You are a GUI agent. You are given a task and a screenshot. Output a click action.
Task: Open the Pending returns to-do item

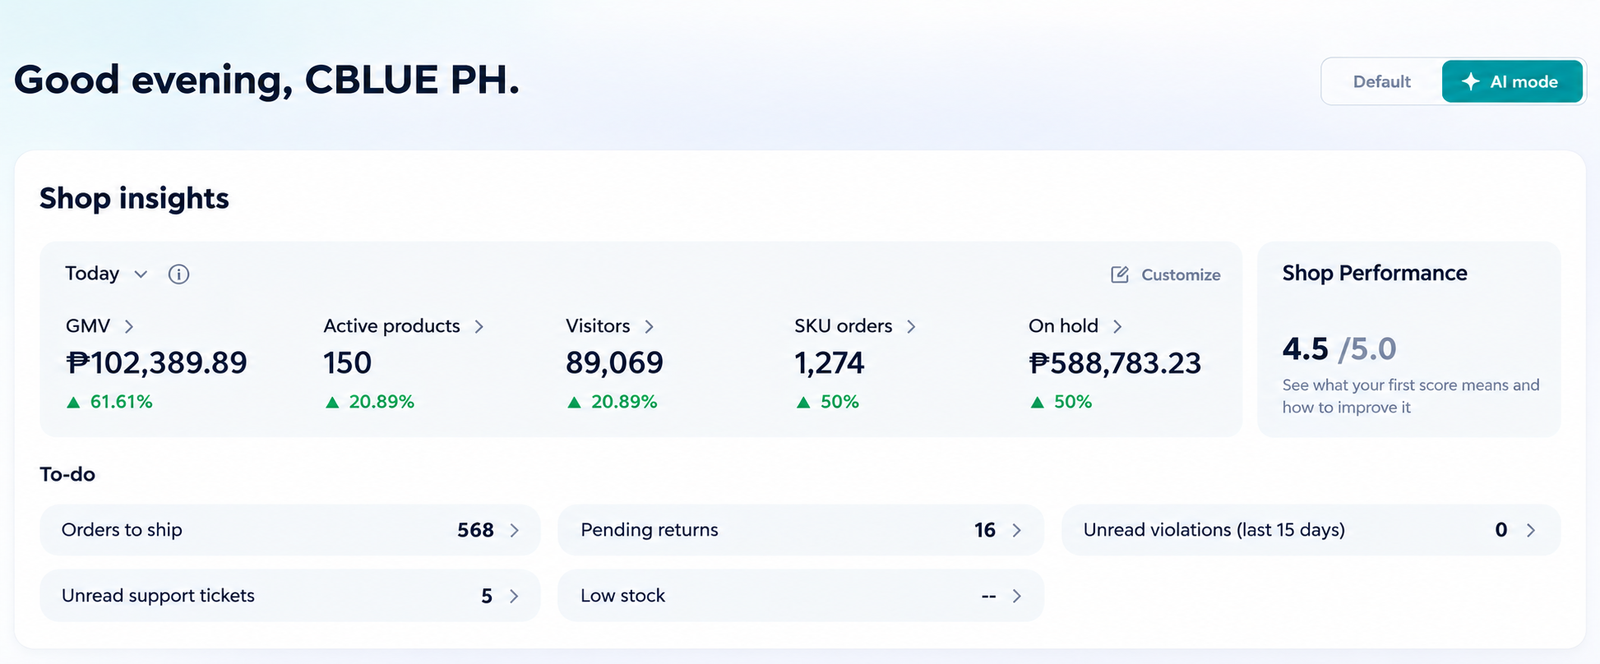pos(801,530)
